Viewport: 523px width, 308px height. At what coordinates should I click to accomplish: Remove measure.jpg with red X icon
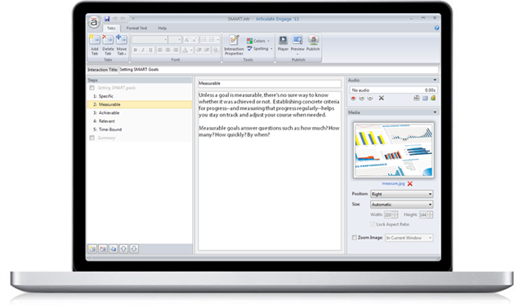click(410, 183)
